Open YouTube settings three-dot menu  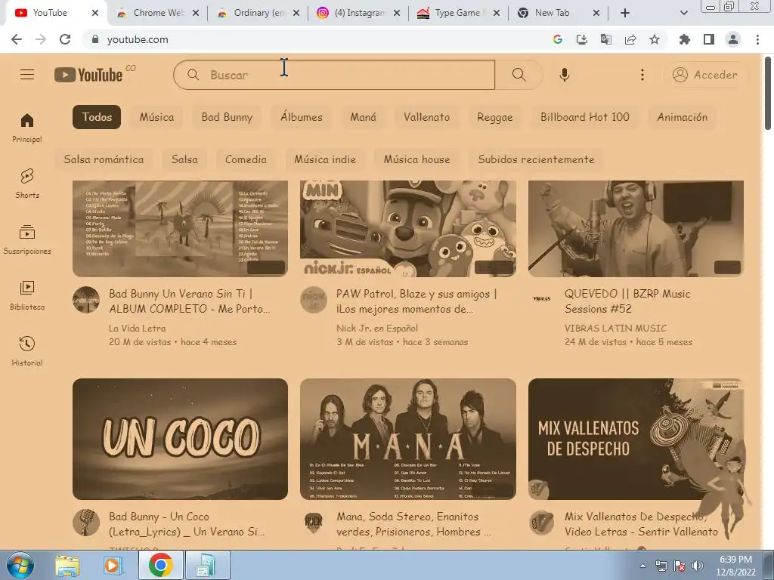point(642,75)
